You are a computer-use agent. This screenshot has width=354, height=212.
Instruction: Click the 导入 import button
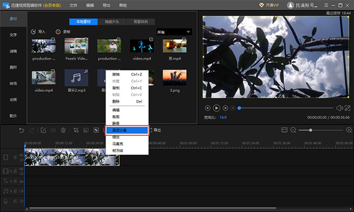(38, 32)
